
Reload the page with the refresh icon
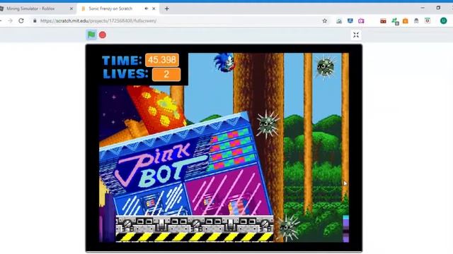pyautogui.click(x=21, y=20)
